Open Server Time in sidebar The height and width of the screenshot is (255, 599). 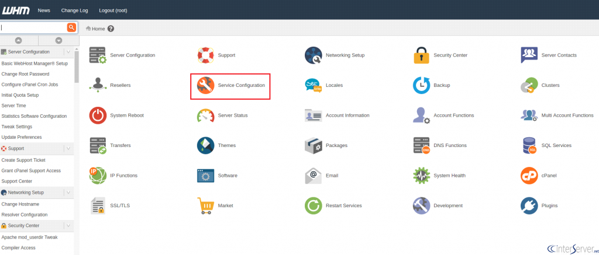[x=14, y=106]
